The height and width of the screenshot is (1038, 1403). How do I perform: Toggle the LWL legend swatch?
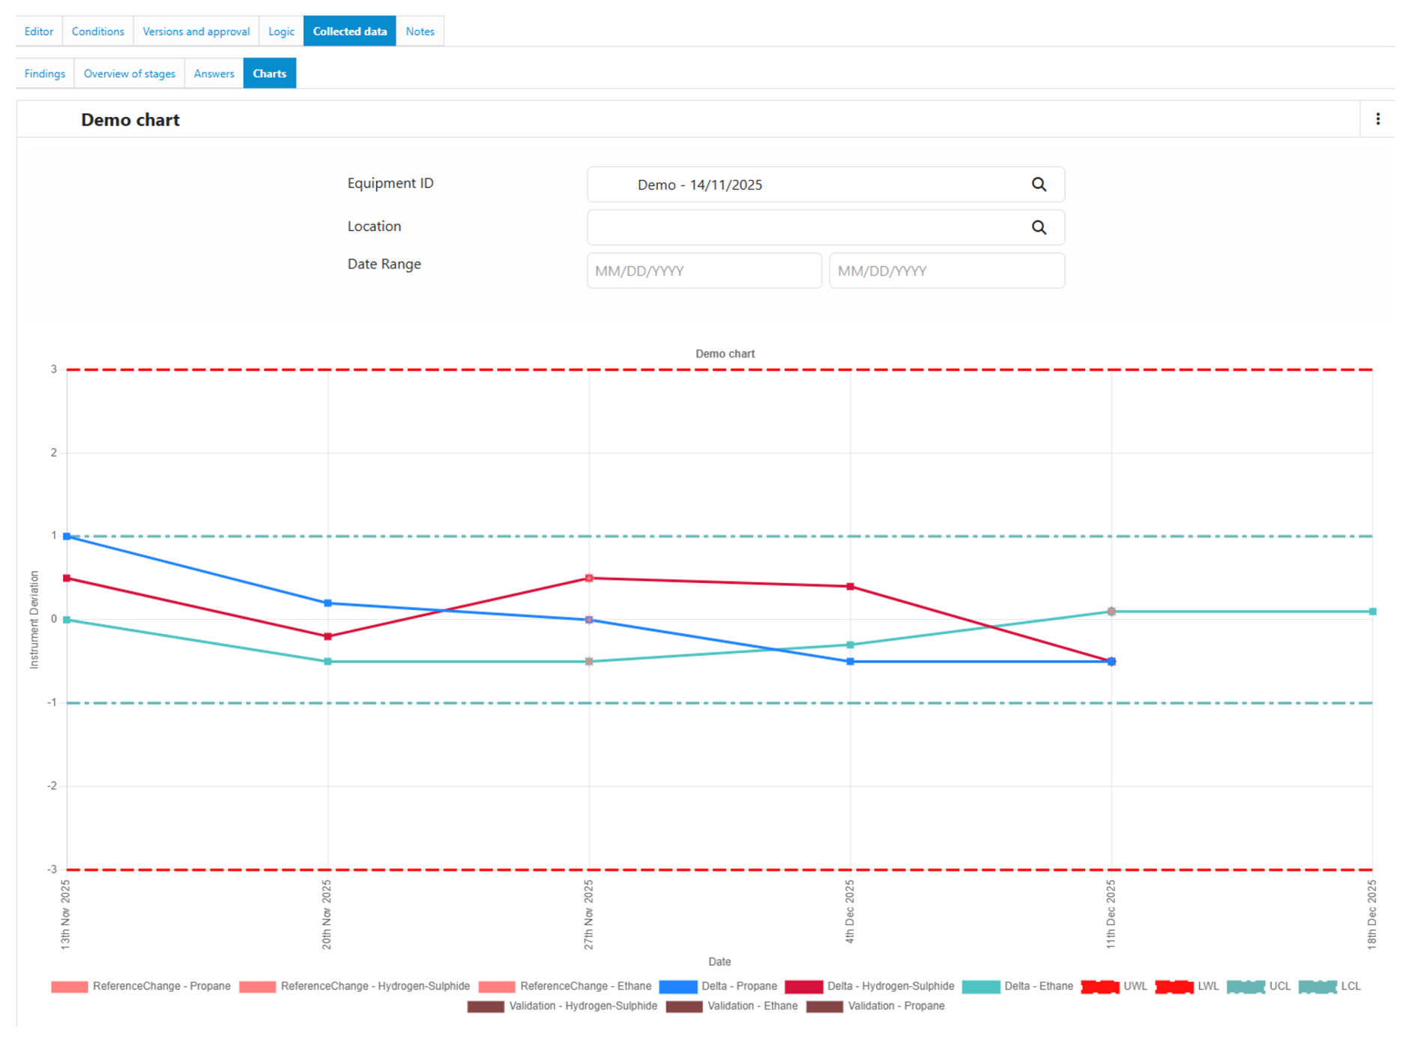click(x=1174, y=987)
